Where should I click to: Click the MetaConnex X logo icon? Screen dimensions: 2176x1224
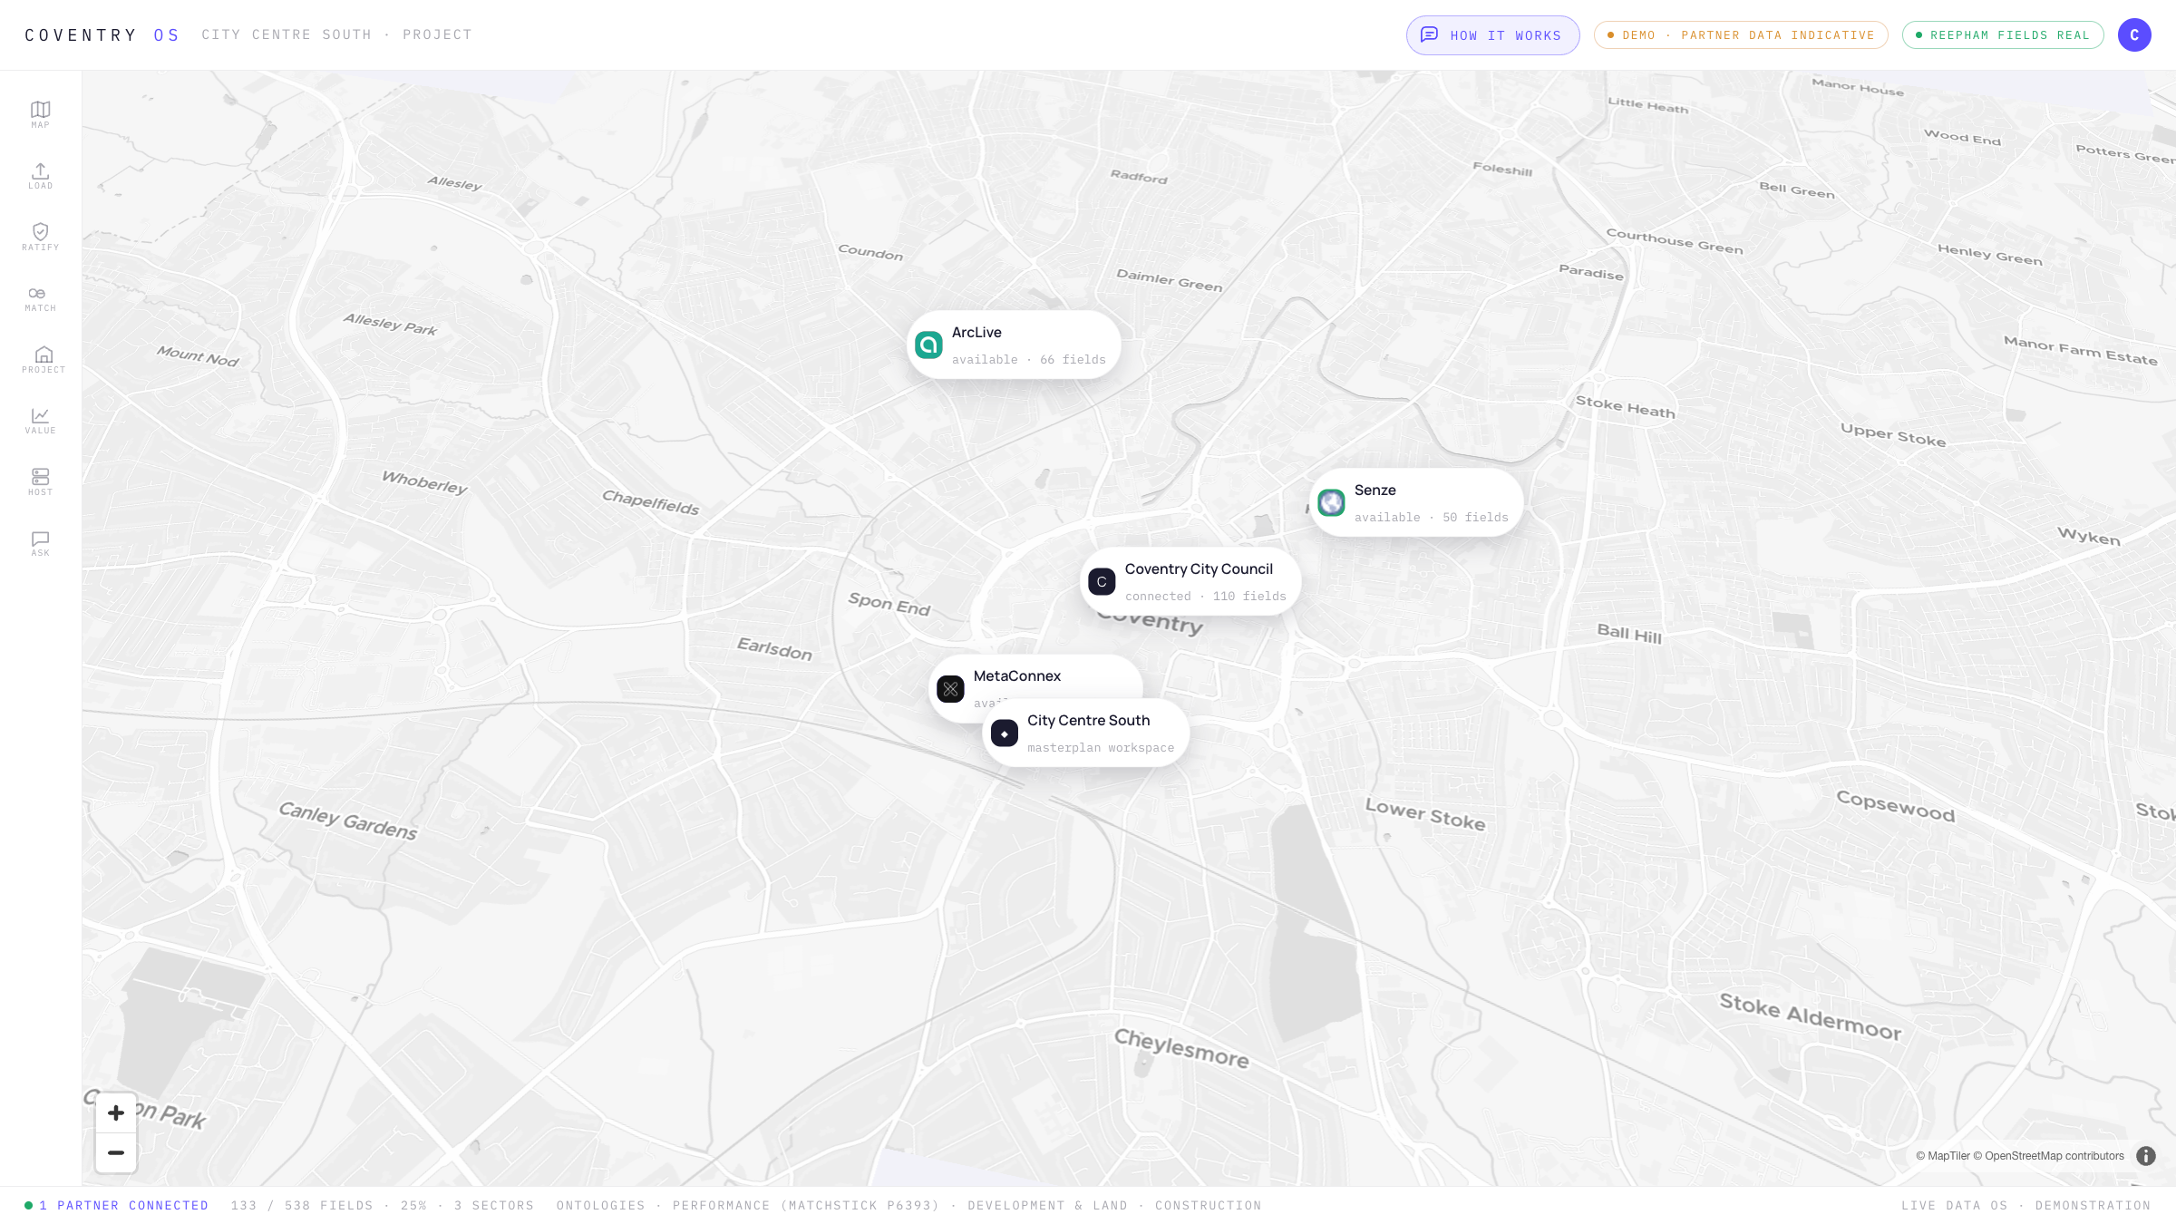point(950,689)
